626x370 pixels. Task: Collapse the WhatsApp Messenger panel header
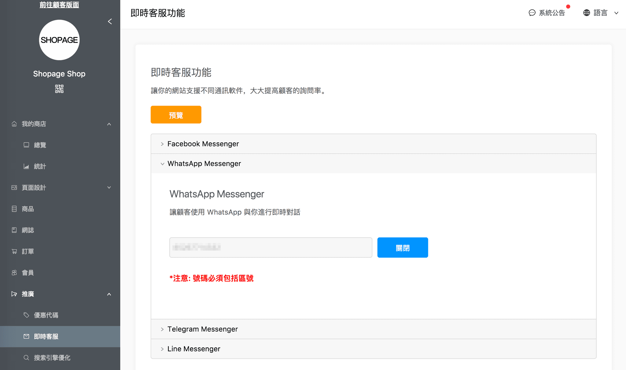(374, 163)
